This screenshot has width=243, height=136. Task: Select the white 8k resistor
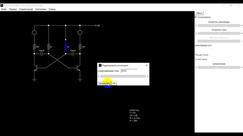click(49, 47)
